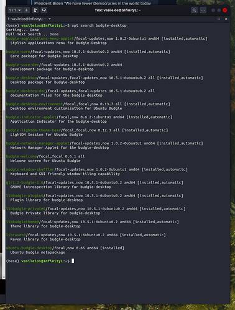Click the window maximize circle button

coord(219,11)
